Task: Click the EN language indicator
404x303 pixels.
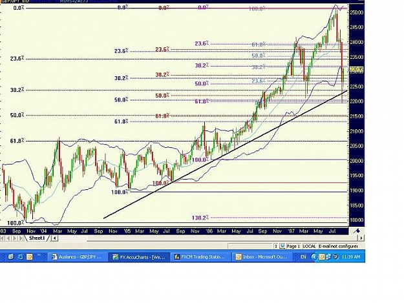Action: point(303,257)
